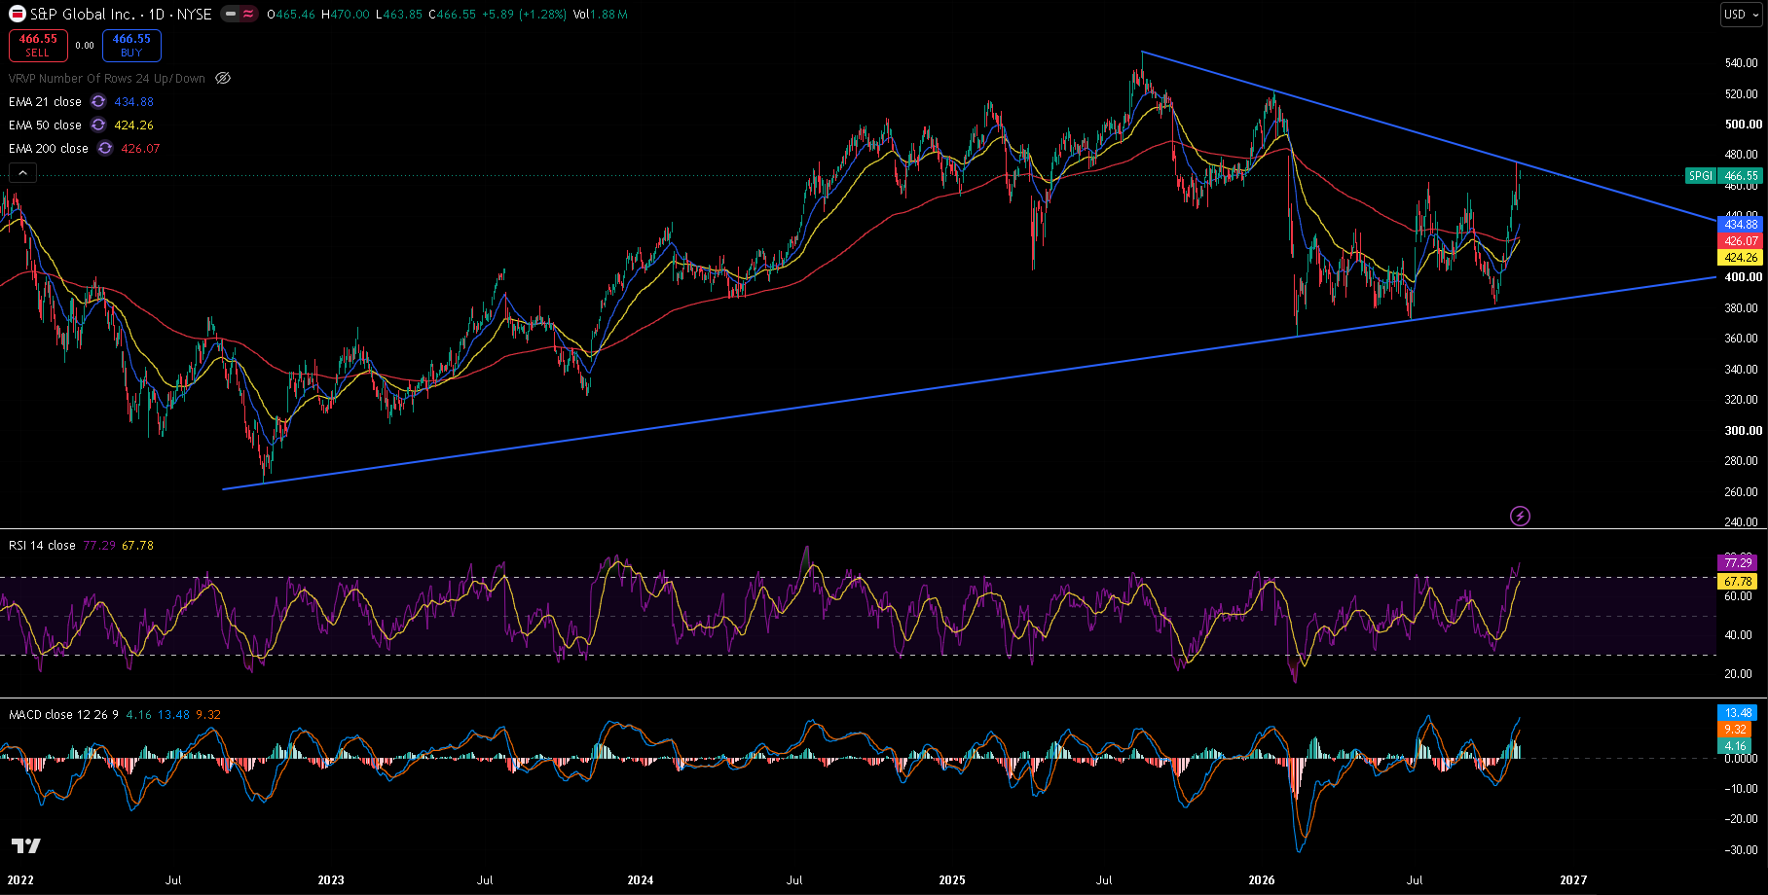Viewport: 1768px width, 895px height.
Task: Click the yellow 424.26 EMA axis label
Action: tap(1741, 258)
